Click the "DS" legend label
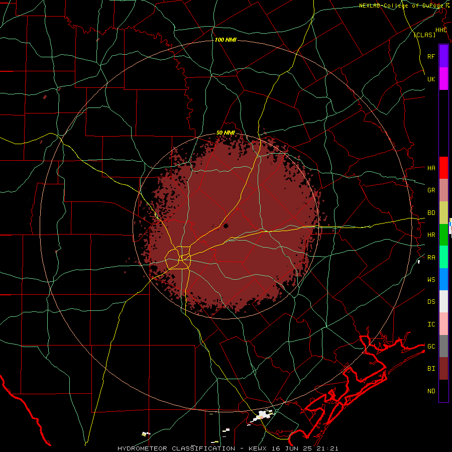The height and width of the screenshot is (452, 452). [x=431, y=302]
